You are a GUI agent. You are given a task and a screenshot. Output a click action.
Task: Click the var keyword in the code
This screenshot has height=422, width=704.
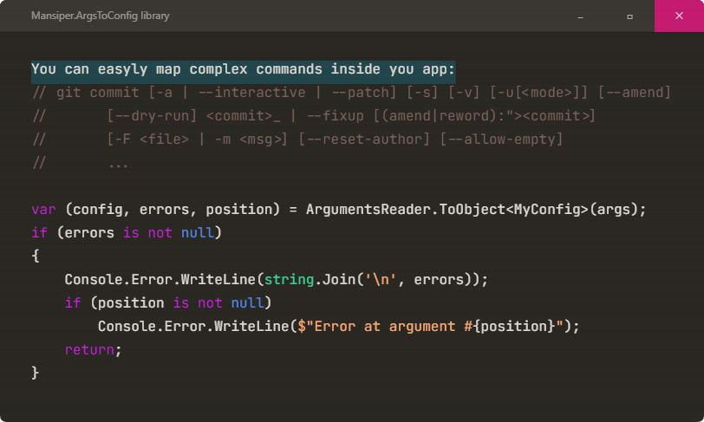43,210
